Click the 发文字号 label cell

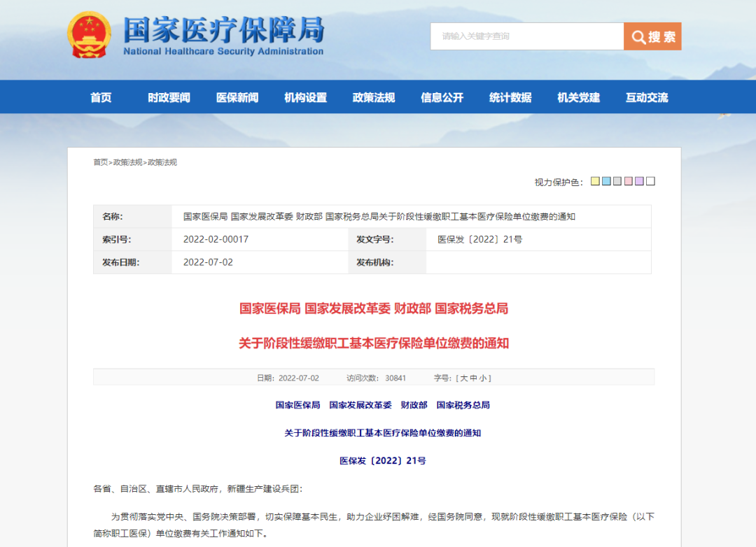387,239
